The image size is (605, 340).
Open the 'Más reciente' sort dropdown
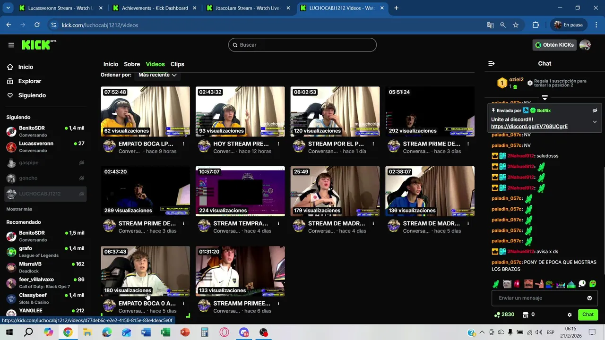coord(157,75)
